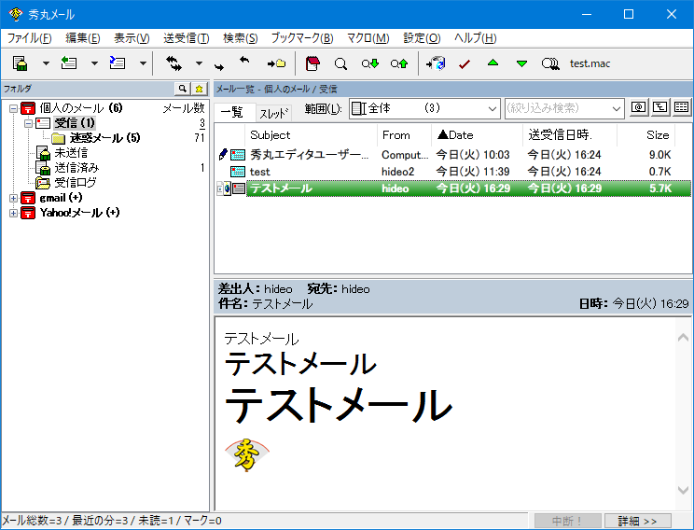The width and height of the screenshot is (694, 530).
Task: Click the pen icon beside 秀丸エディタユーザー mail
Action: [223, 155]
